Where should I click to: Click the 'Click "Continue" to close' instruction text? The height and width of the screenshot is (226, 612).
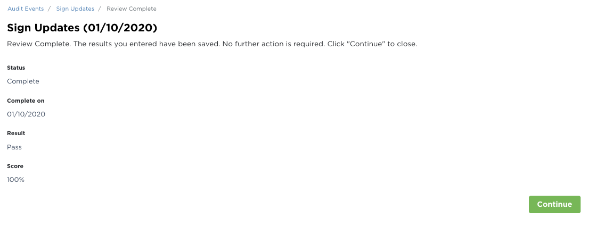[372, 44]
